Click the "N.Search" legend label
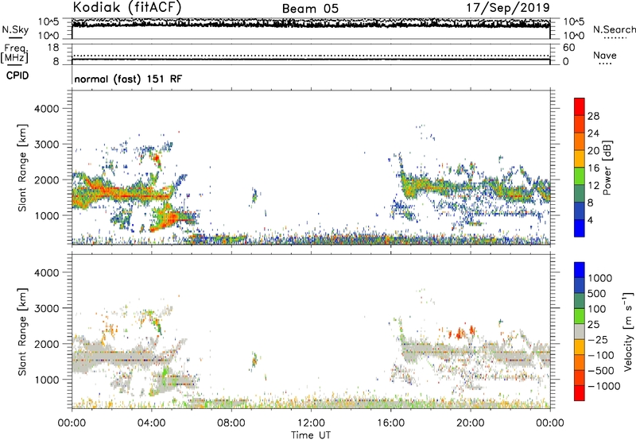The image size is (636, 440). 615,29
